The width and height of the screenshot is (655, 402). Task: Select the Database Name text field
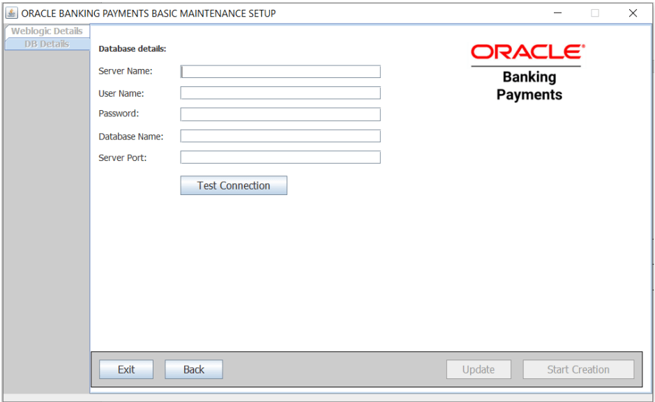[280, 136]
